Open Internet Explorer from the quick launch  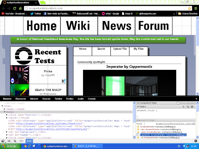30,146
